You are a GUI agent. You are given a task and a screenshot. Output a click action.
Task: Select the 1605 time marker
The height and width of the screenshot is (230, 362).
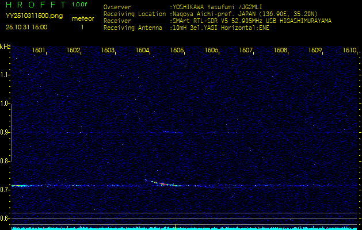(177, 51)
